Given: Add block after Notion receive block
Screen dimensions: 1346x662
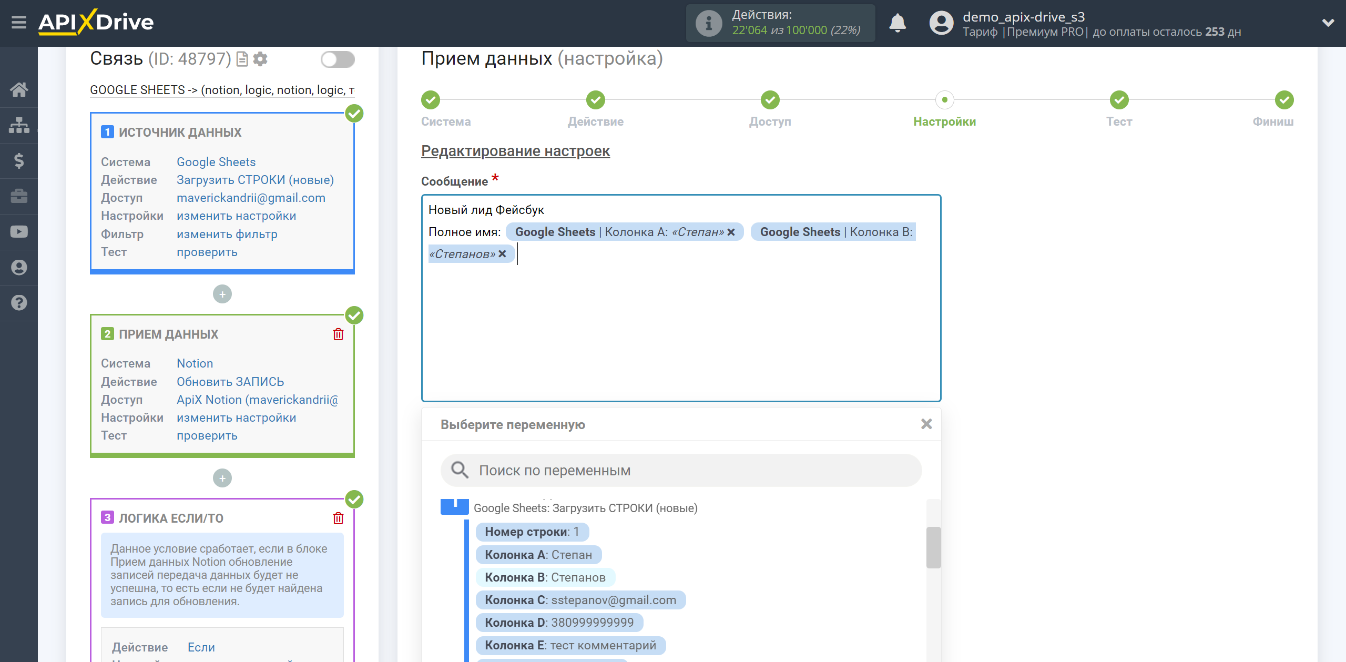Looking at the screenshot, I should 222,478.
